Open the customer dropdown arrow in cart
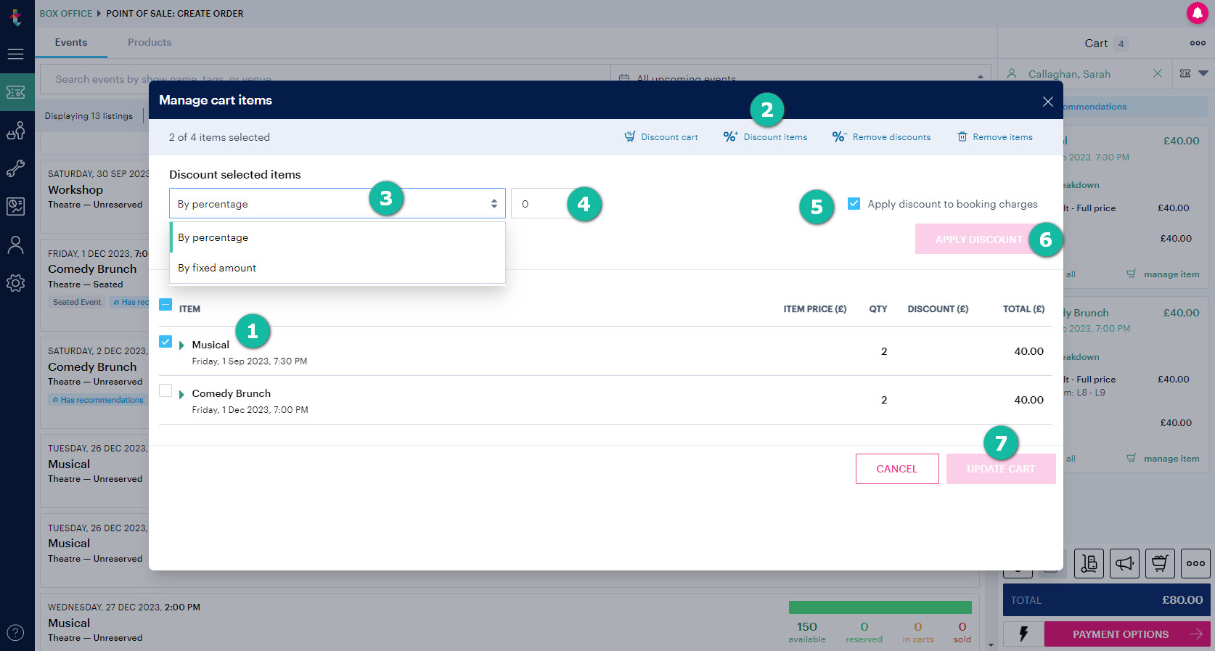This screenshot has width=1215, height=651. 1203,73
